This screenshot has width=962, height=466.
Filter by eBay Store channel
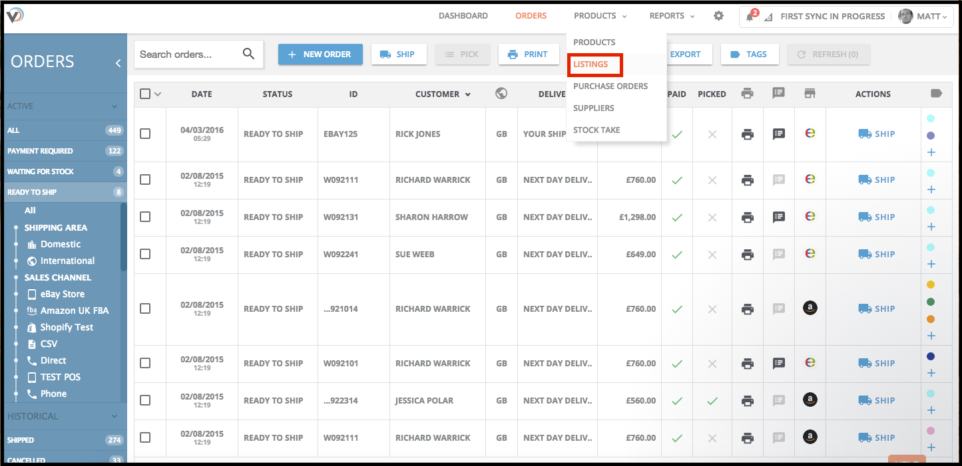(55, 294)
